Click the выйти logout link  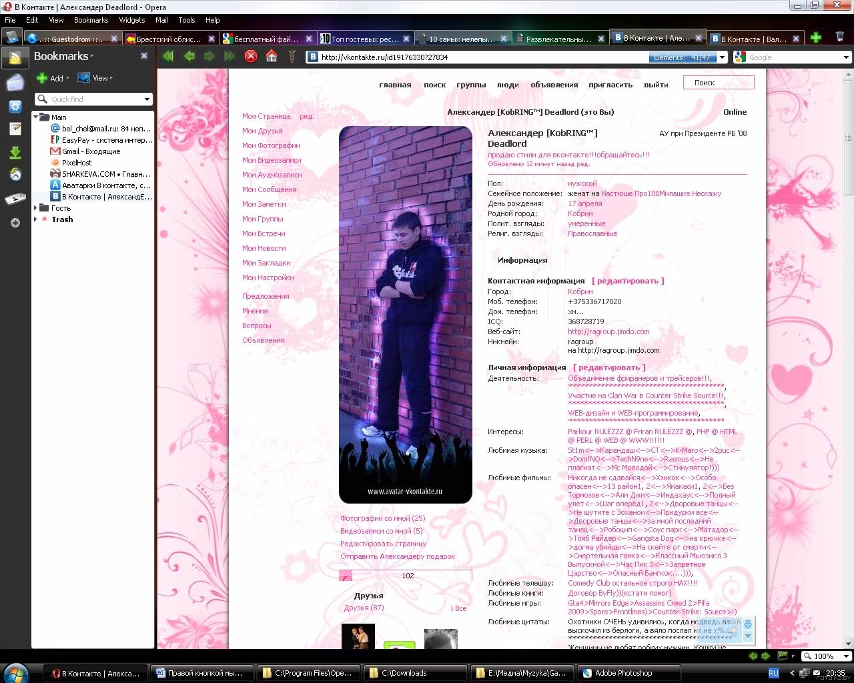click(x=656, y=85)
